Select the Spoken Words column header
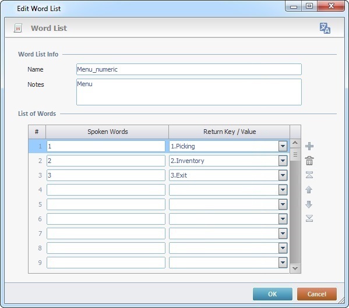 coord(107,132)
